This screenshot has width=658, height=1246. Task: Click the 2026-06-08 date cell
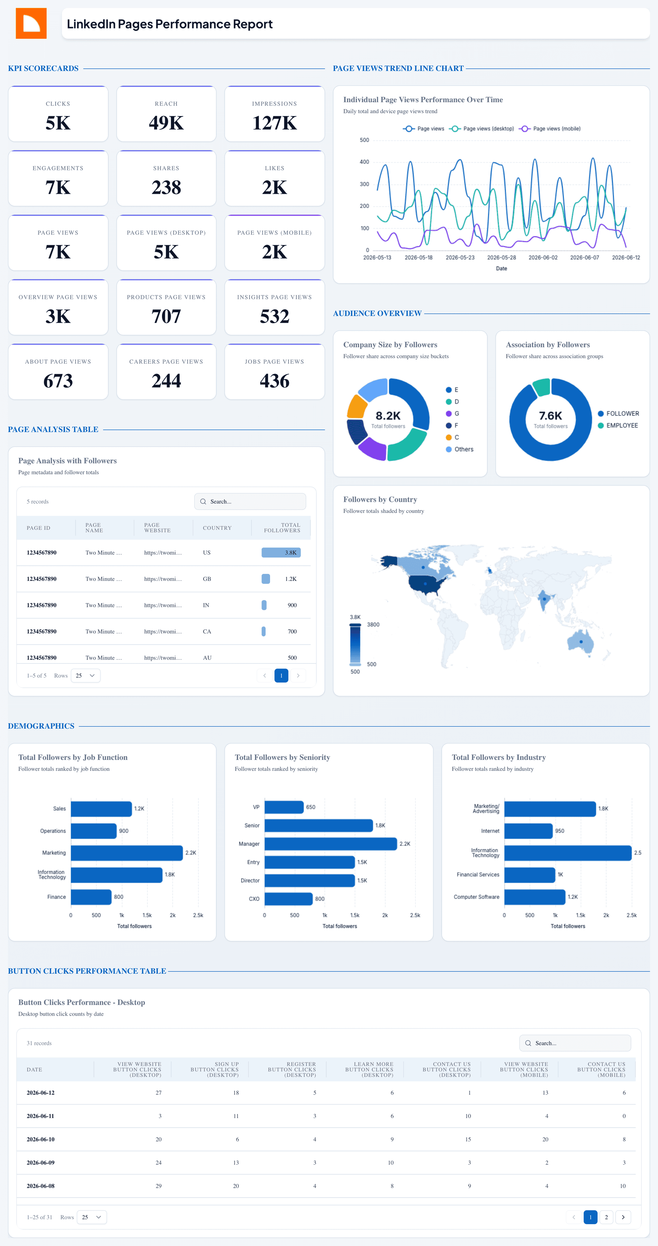pyautogui.click(x=40, y=1186)
